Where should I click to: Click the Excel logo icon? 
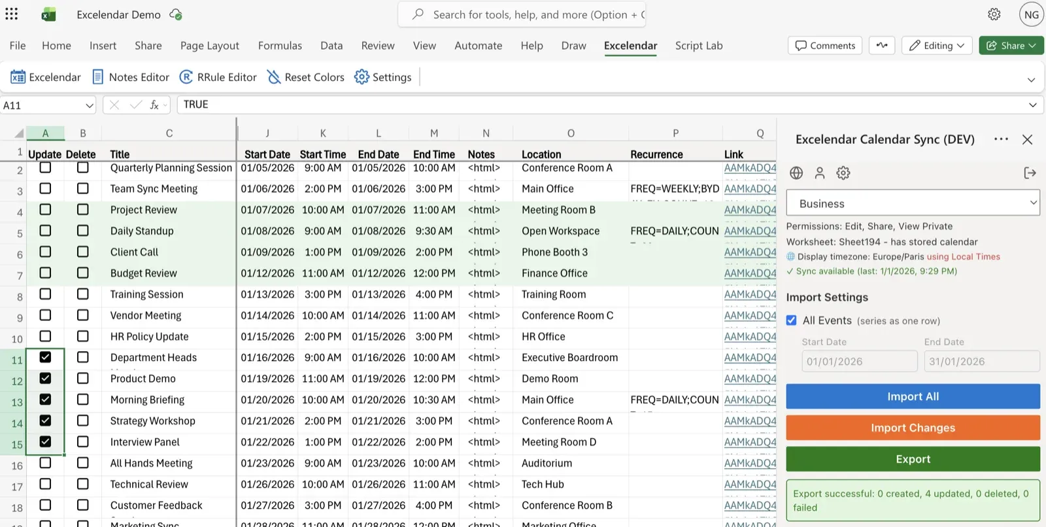(48, 14)
